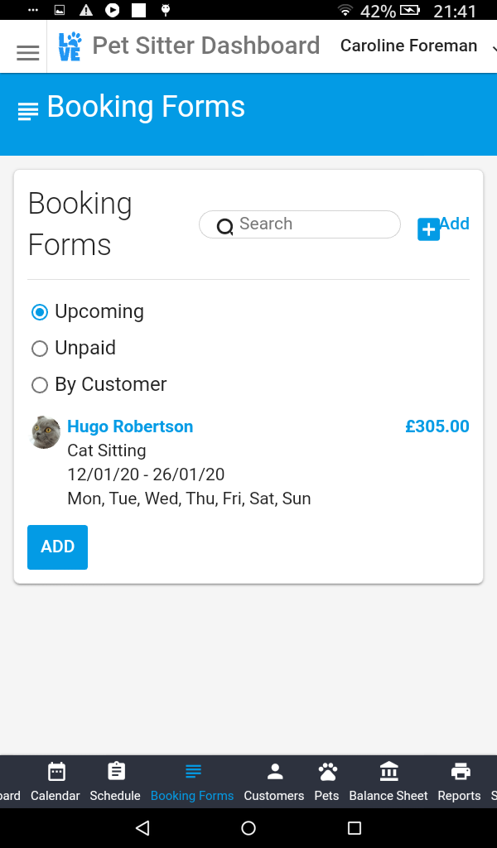
Task: Tap the Love paw logo icon
Action: pos(70,46)
